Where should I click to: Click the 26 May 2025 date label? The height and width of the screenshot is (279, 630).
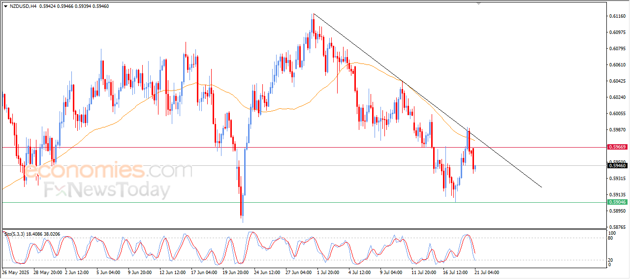[x=16, y=272]
